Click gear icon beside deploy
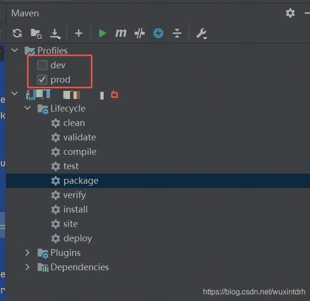Image resolution: width=310 pixels, height=301 pixels. point(56,238)
